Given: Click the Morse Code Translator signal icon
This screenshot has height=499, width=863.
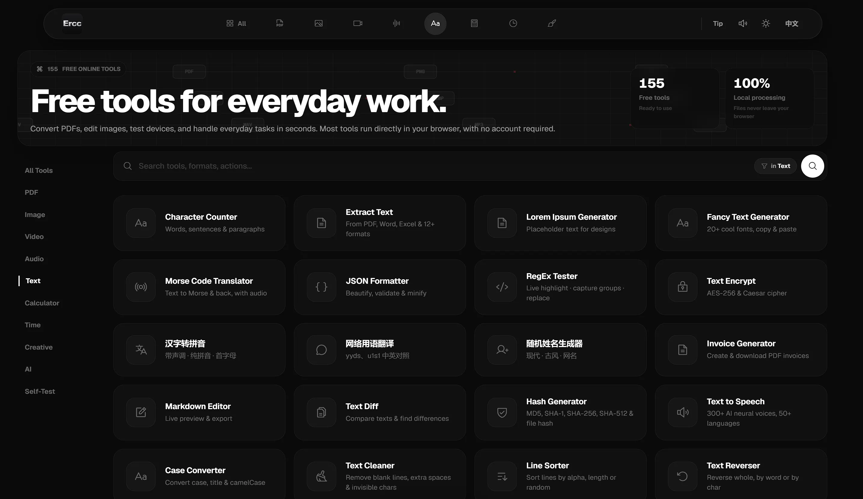Looking at the screenshot, I should (140, 287).
